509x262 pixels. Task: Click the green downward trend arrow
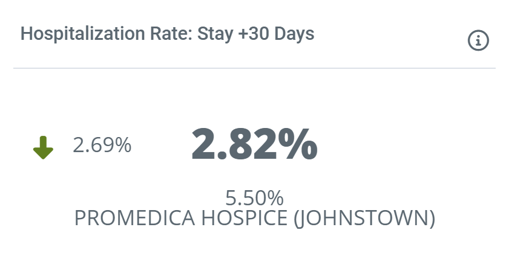tap(43, 147)
